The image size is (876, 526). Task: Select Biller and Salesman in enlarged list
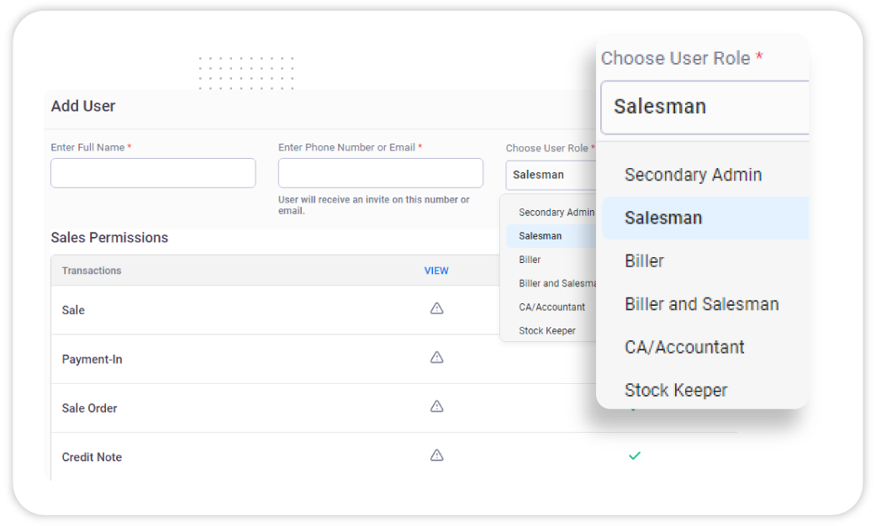(x=701, y=304)
